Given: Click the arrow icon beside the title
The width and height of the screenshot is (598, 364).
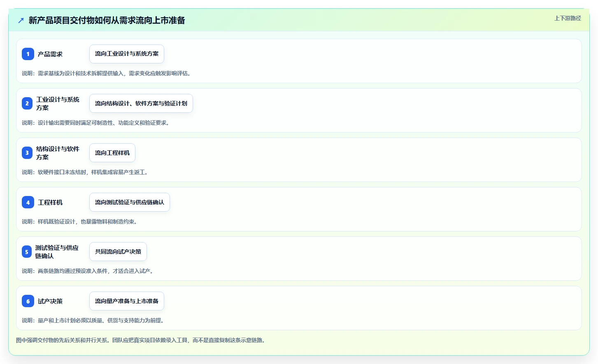Looking at the screenshot, I should pyautogui.click(x=21, y=20).
